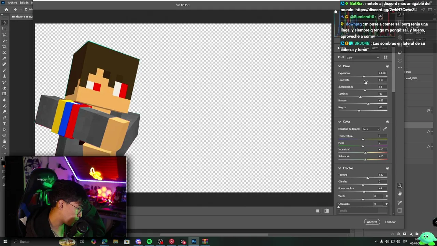437x246 pixels.
Task: Select the Frame tool
Action: pos(4,53)
